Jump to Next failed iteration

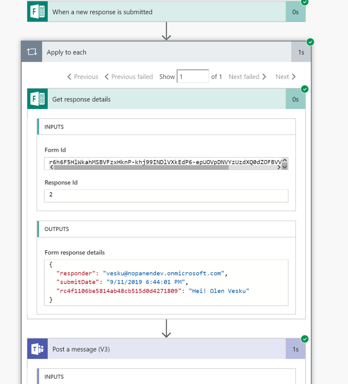tap(247, 77)
